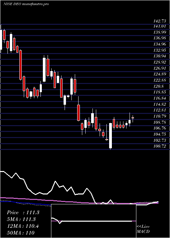Click the <<Live MACD label
This screenshot has width=170, height=238.
click(143, 229)
